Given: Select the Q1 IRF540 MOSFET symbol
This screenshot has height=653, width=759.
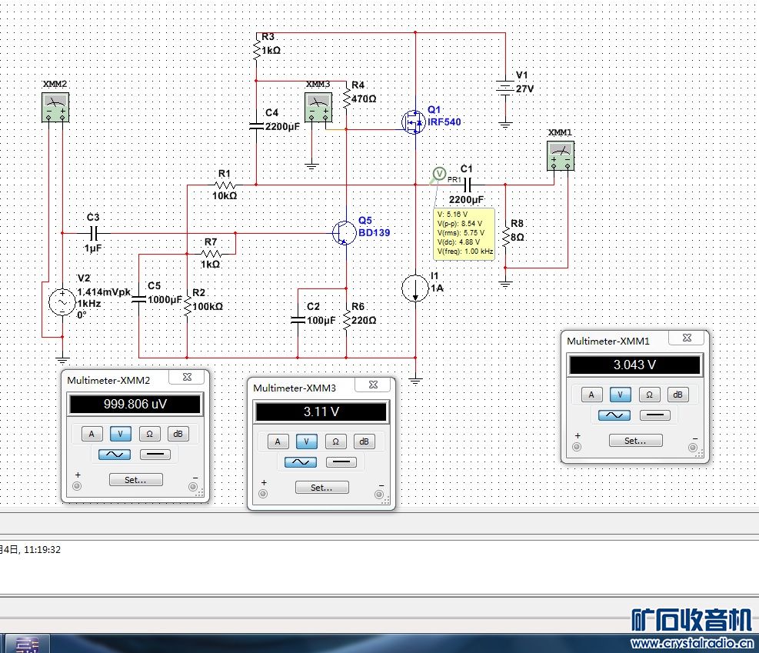Looking at the screenshot, I should (x=413, y=122).
